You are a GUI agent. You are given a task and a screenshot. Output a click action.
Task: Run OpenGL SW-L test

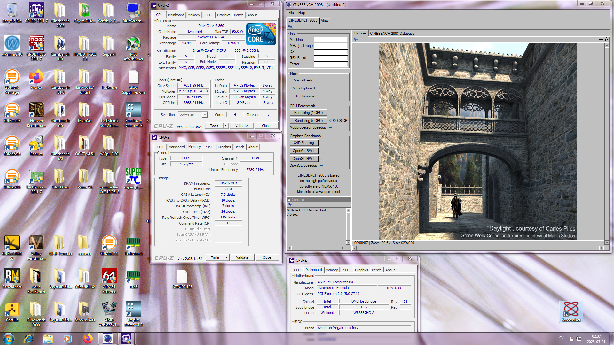(303, 151)
